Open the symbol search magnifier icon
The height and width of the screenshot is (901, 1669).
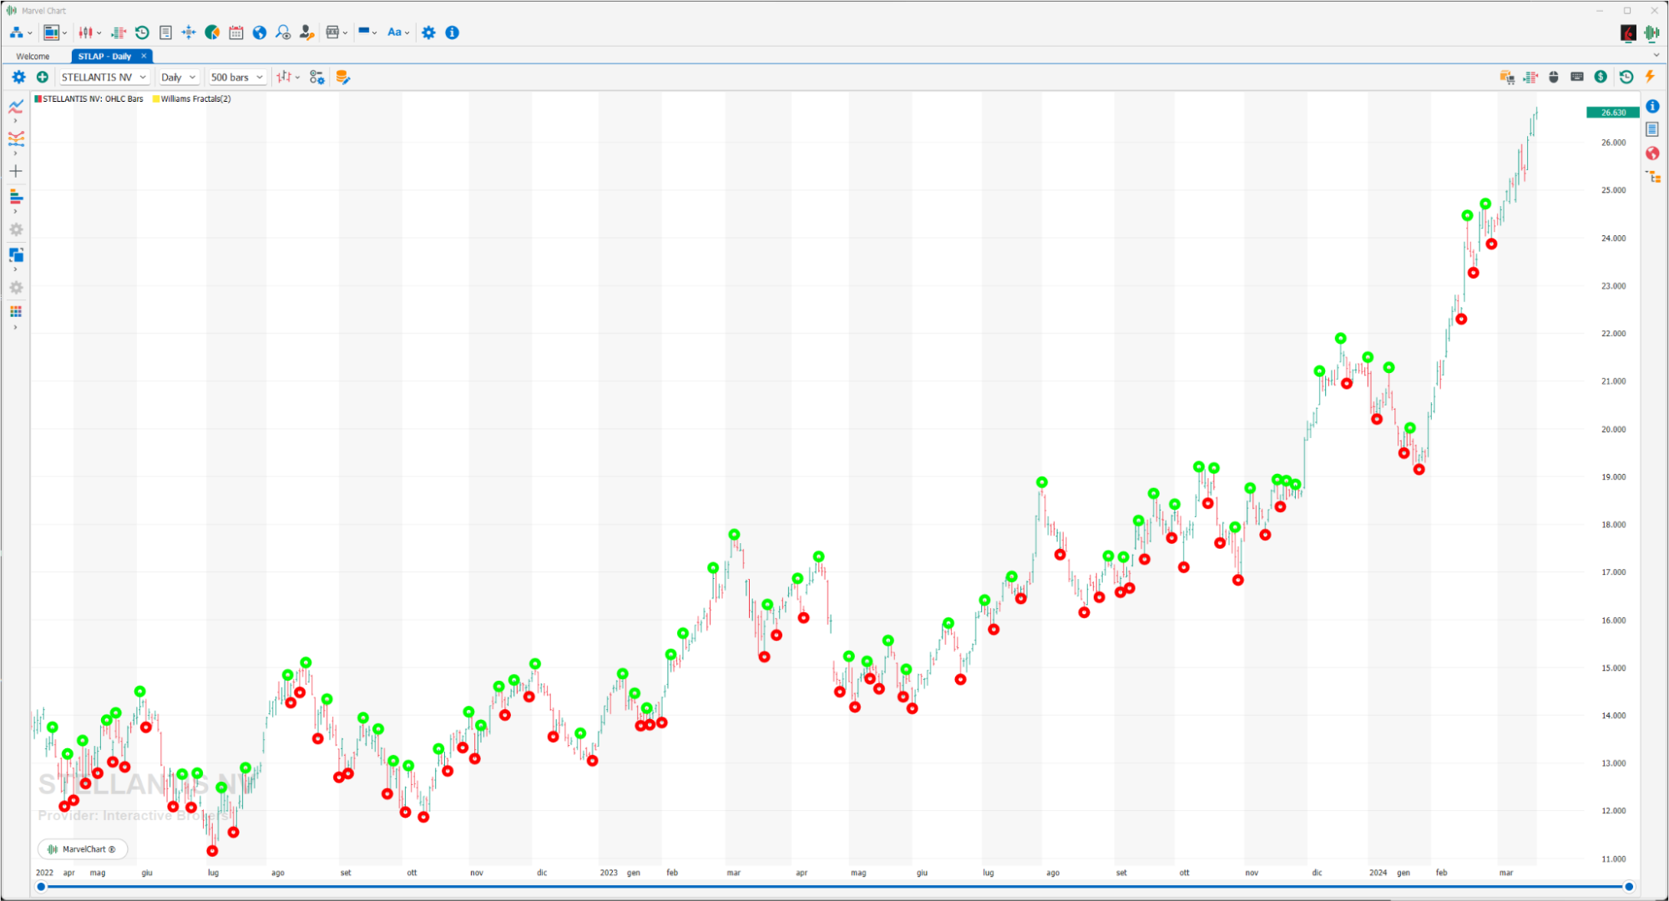pyautogui.click(x=283, y=33)
